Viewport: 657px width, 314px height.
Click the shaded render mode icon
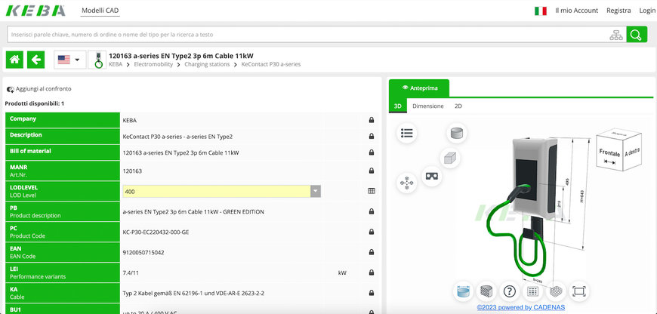pos(486,291)
